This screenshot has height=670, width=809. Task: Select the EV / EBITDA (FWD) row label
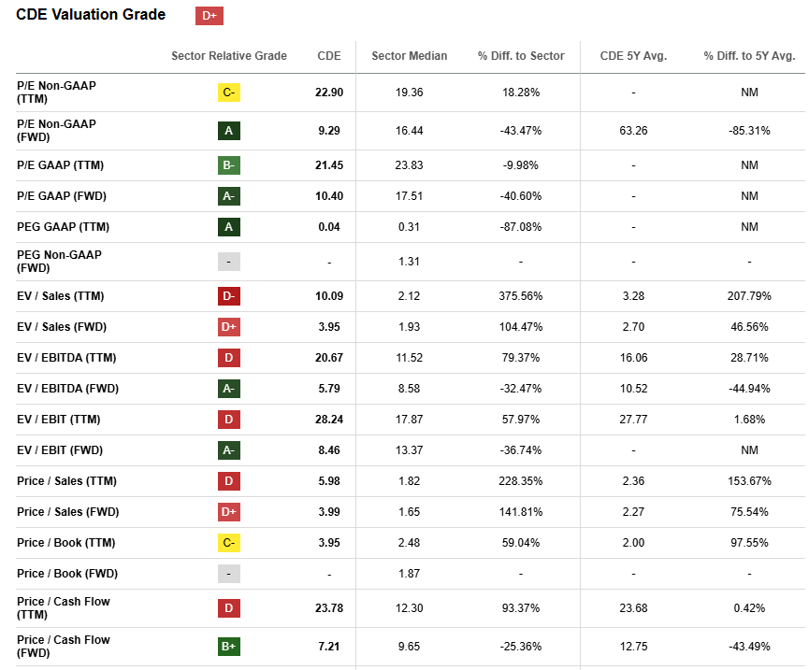(67, 389)
